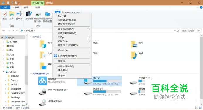
Task: Switch to details view in status bar
Action: click(x=196, y=108)
